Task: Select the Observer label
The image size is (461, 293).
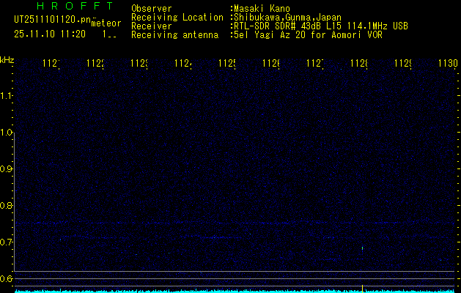Action: coord(152,9)
